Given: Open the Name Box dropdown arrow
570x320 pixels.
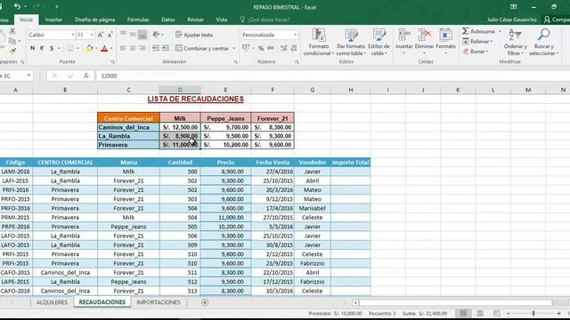Looking at the screenshot, I should [28, 76].
